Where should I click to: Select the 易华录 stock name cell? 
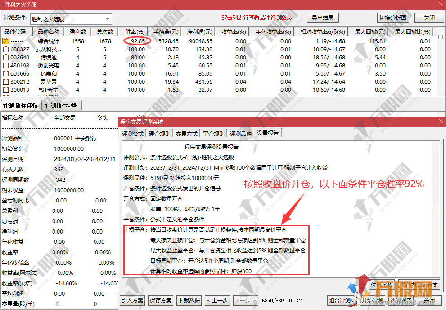click(x=48, y=81)
